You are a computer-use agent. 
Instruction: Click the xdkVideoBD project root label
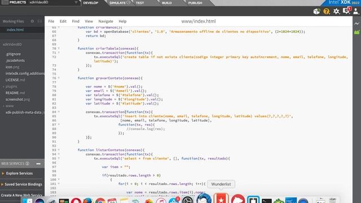point(12,45)
